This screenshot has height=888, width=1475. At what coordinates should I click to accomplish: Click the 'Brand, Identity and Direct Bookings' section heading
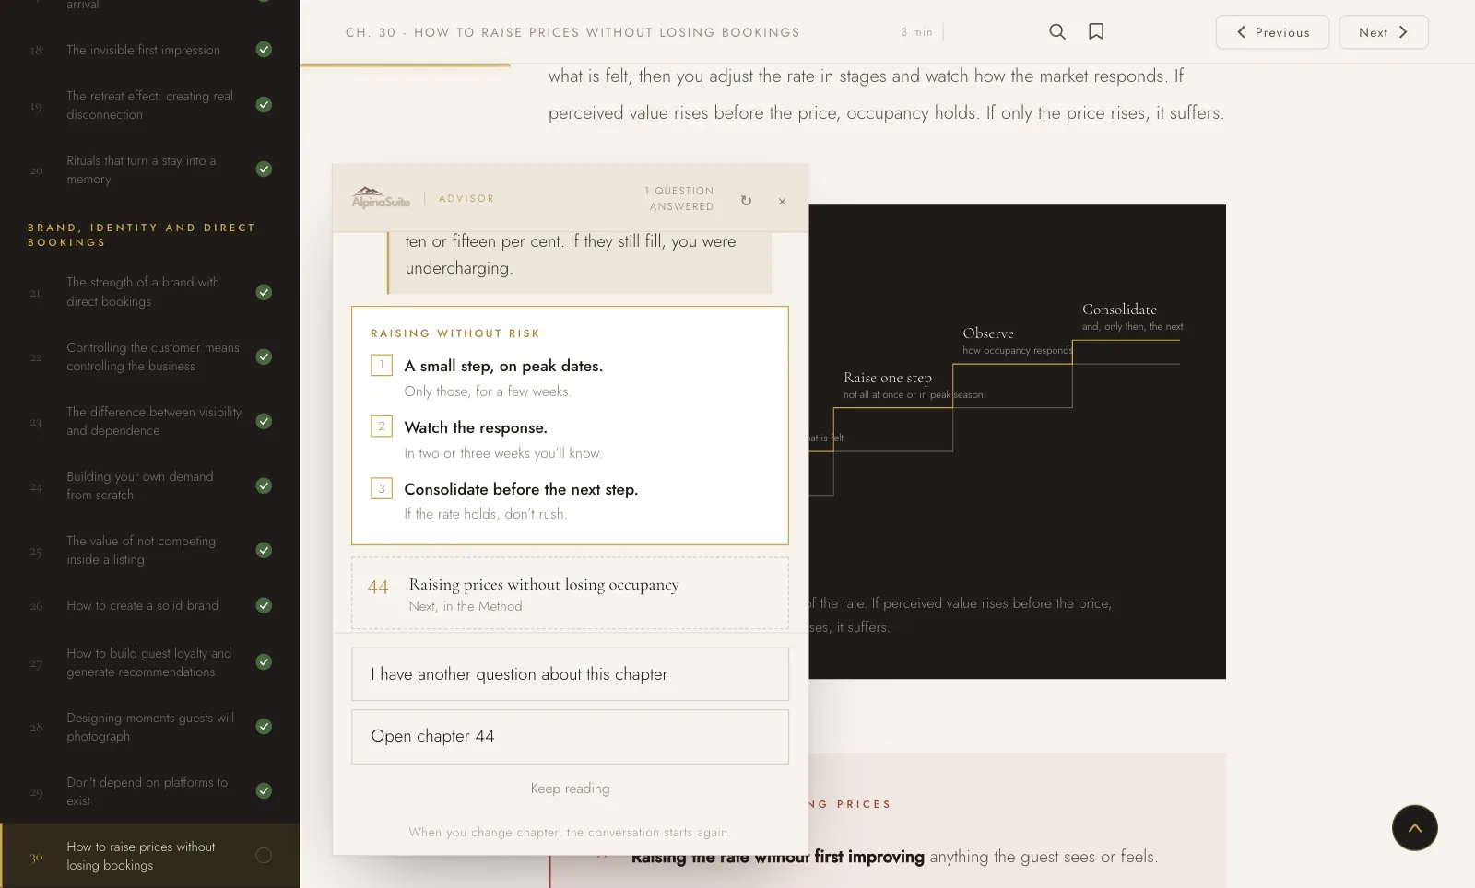pos(141,235)
